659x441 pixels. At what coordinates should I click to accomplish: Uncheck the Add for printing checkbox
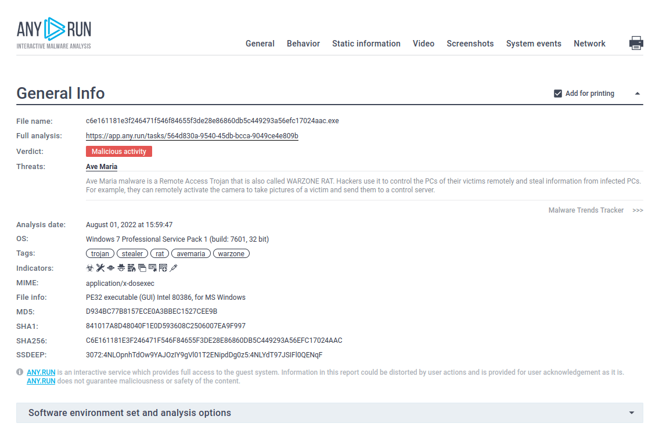click(558, 94)
